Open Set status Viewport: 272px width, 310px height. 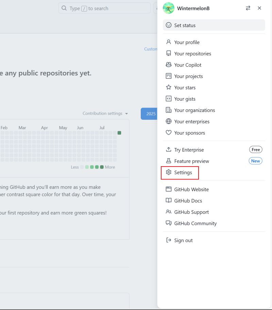click(185, 25)
